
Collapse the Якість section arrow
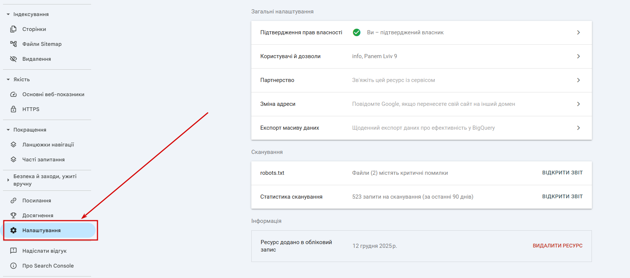click(8, 79)
